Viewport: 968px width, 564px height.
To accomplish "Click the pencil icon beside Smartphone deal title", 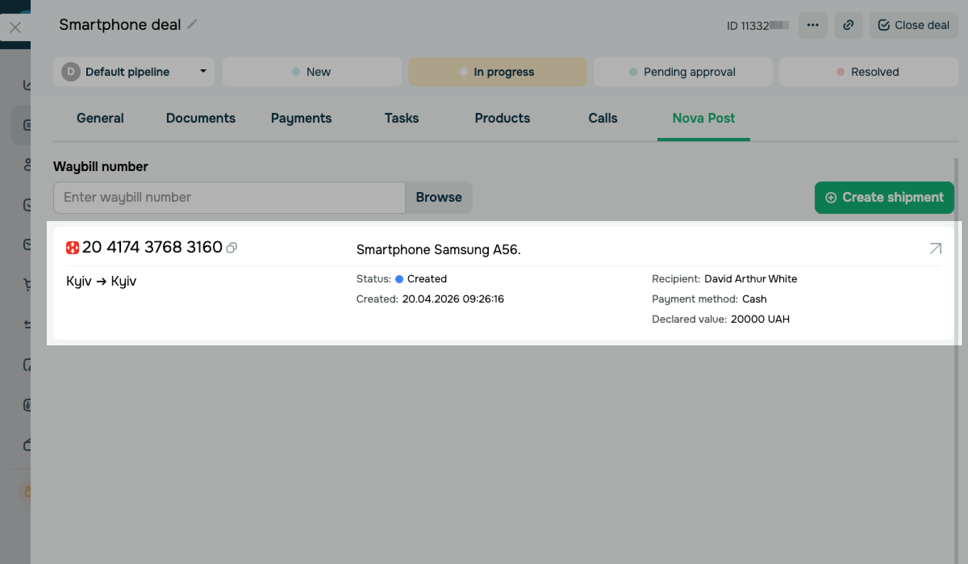I will [x=192, y=25].
